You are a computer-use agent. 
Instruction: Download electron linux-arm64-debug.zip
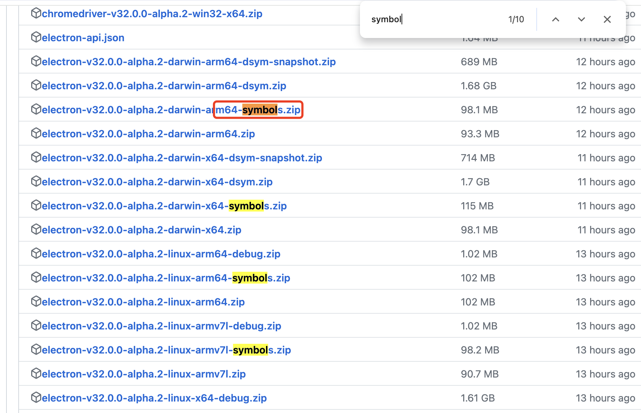161,254
